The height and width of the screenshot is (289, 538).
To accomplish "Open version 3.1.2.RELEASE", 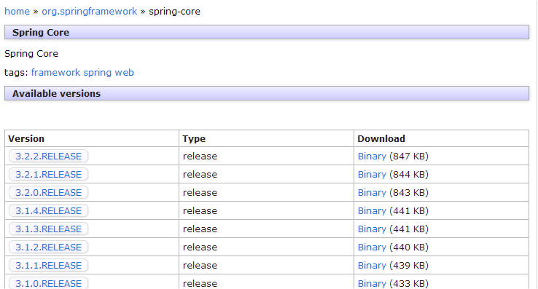I will tap(48, 247).
